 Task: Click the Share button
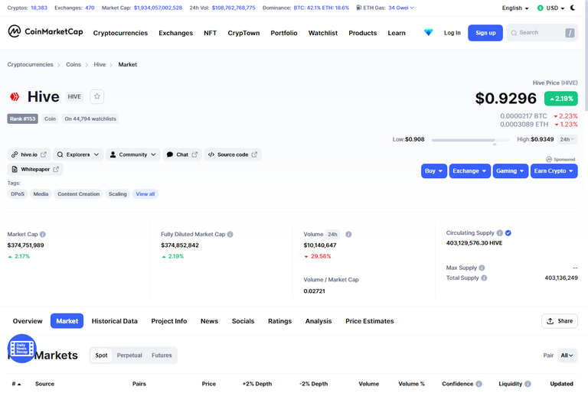[x=560, y=321]
